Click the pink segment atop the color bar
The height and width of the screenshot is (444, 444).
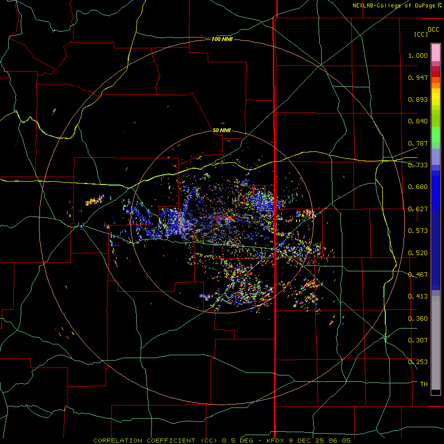(436, 53)
